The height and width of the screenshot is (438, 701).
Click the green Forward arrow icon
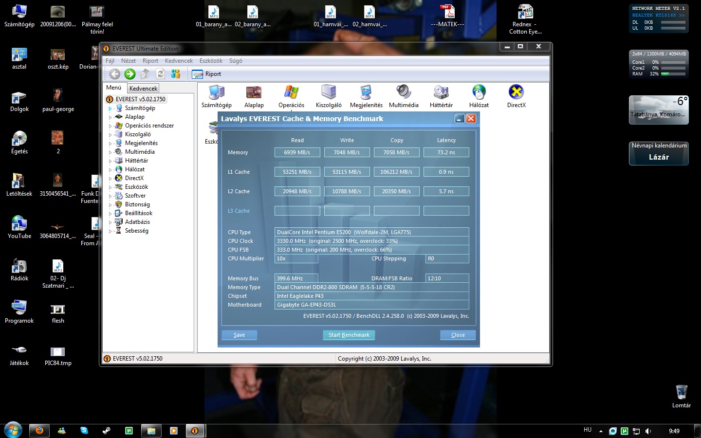pyautogui.click(x=130, y=74)
